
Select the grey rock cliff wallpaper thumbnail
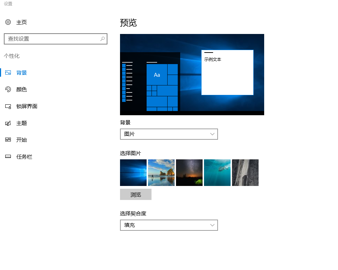tap(245, 173)
